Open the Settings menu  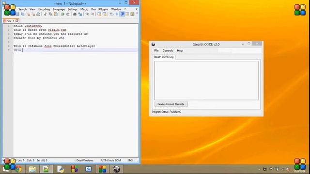(72, 9)
